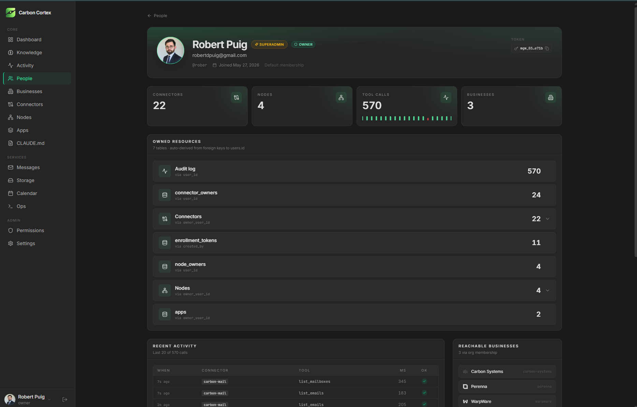Image resolution: width=637 pixels, height=407 pixels.
Task: Click the Storage drive icon
Action: click(x=11, y=180)
